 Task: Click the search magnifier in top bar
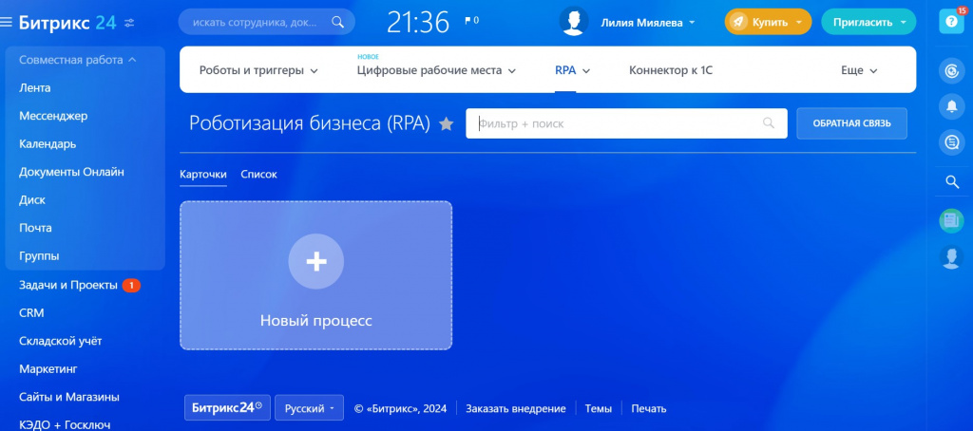click(337, 23)
